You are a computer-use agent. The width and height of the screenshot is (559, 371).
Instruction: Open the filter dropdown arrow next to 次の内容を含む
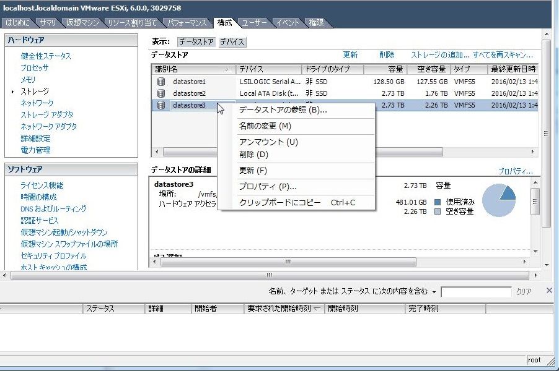434,292
